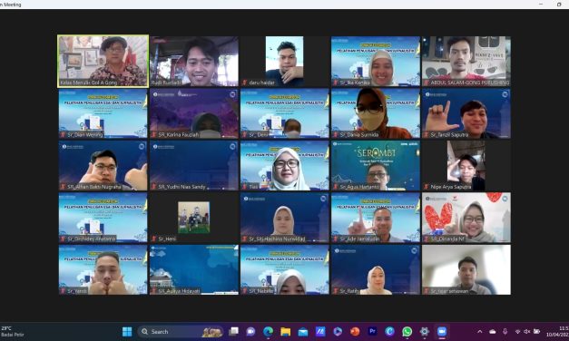Open File Explorer from the taskbar
This screenshot has height=341, width=569.
(286, 332)
